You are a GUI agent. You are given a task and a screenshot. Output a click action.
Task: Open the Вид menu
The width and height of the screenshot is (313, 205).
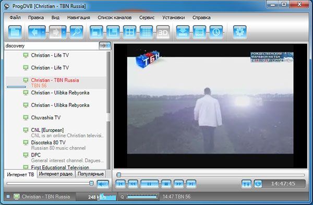(55, 18)
